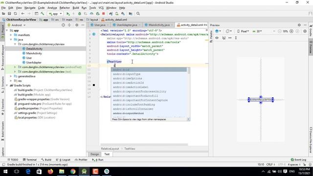Image resolution: width=313 pixels, height=176 pixels.
Task: Click the Sync Project with Gradle Files icon
Action: tap(111, 14)
